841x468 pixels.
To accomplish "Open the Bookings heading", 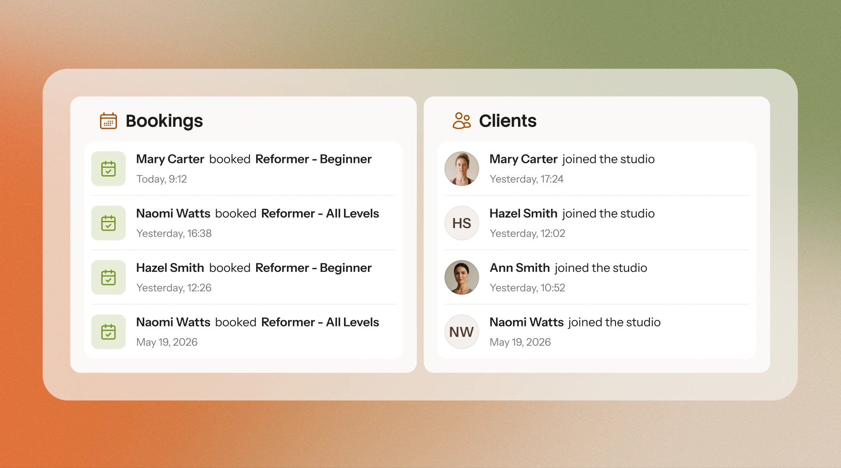I will tap(164, 121).
